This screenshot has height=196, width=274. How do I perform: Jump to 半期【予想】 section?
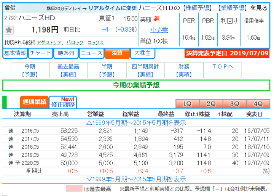107,71
